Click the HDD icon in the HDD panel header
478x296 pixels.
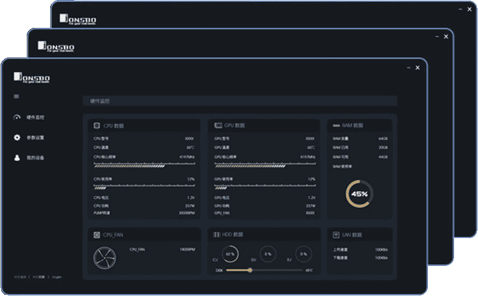pyautogui.click(x=217, y=235)
